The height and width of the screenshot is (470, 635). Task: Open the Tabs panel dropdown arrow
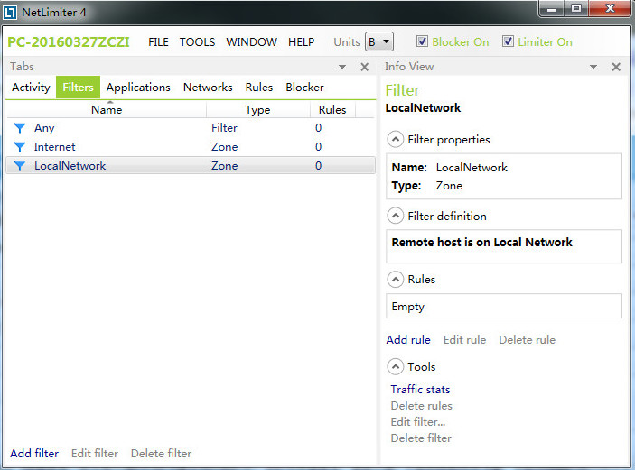click(342, 67)
